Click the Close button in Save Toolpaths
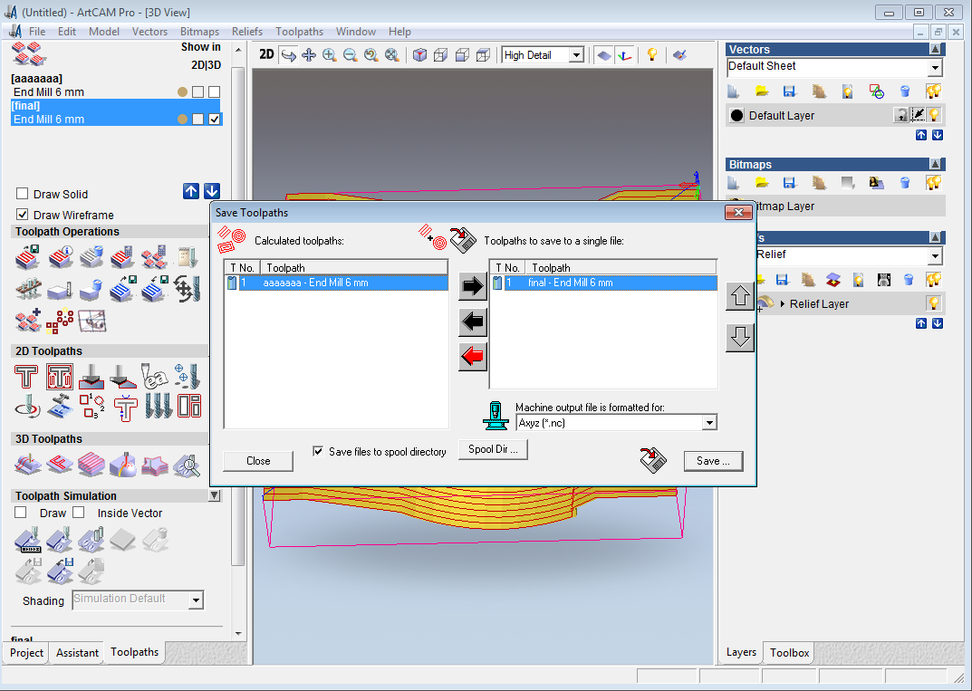Image resolution: width=972 pixels, height=691 pixels. [x=258, y=460]
